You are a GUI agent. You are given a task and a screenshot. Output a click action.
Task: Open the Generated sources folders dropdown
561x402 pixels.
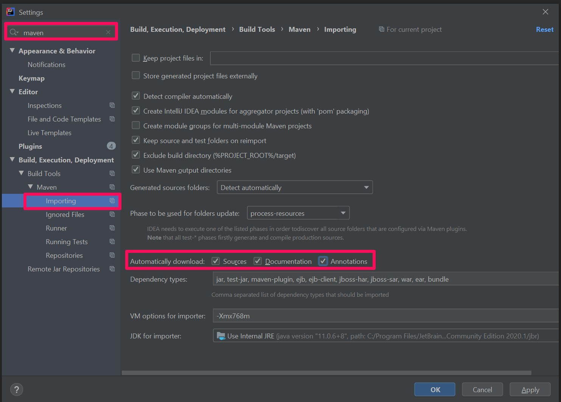click(x=295, y=187)
